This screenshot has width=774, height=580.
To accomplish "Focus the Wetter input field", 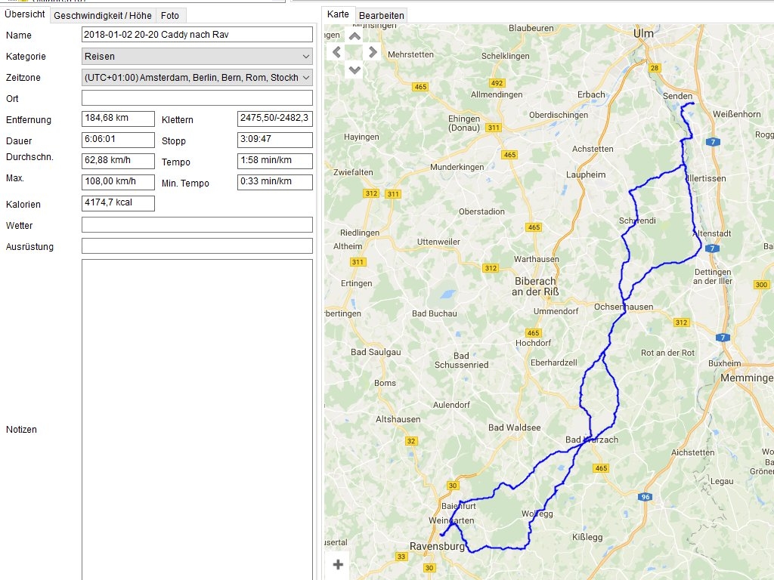I will point(197,225).
